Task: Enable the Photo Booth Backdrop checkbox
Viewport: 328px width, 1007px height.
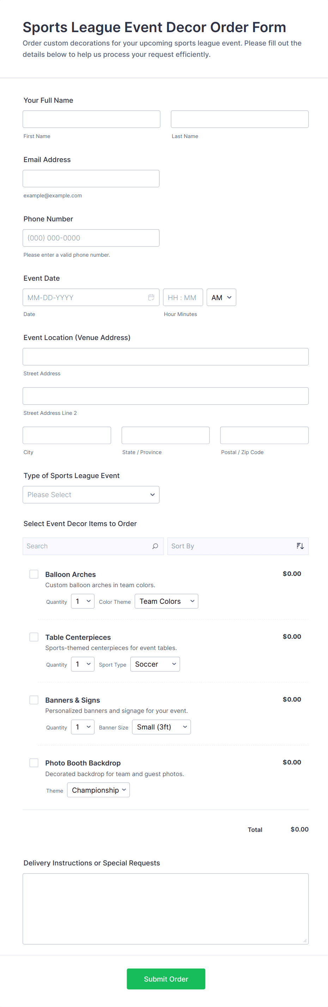Action: [x=34, y=763]
